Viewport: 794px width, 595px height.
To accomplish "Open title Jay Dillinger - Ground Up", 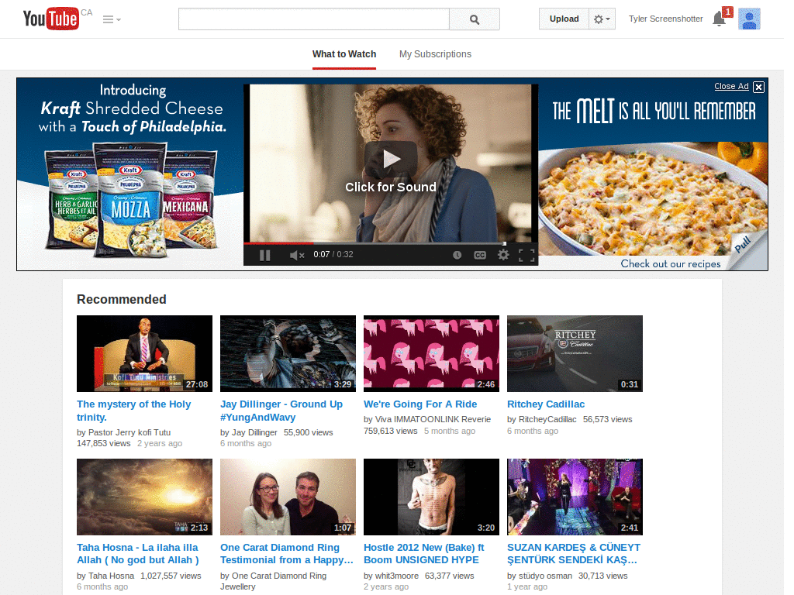I will point(281,411).
